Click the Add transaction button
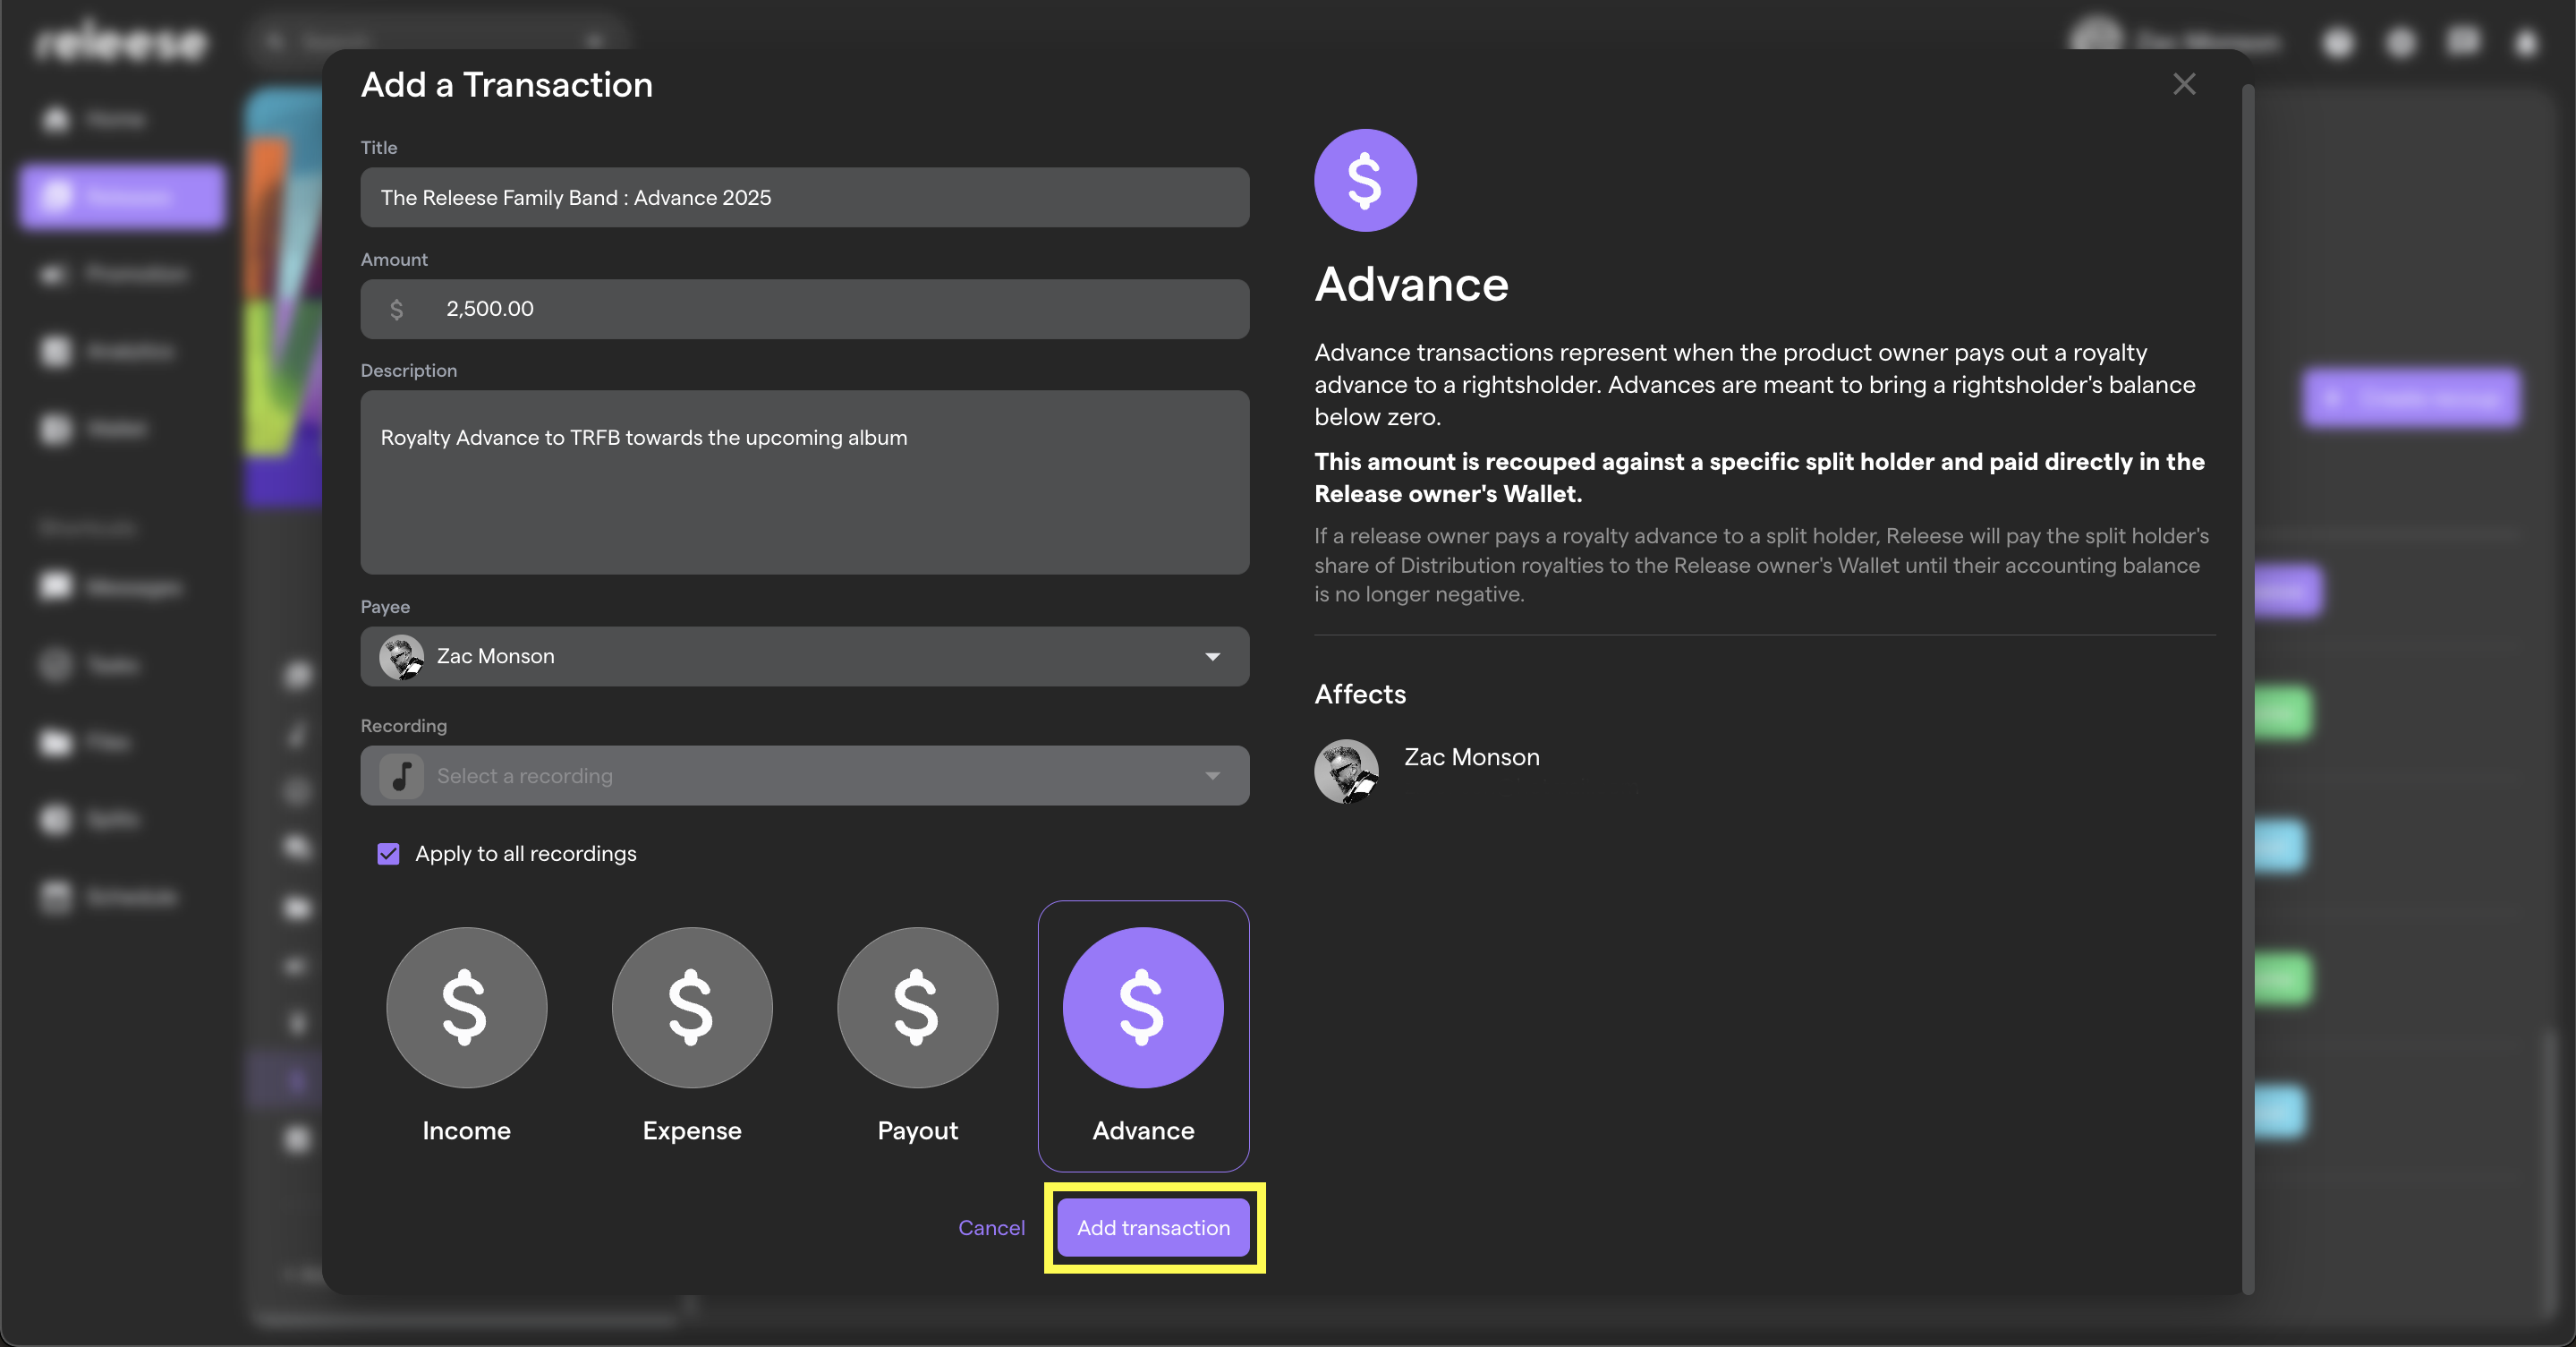The width and height of the screenshot is (2576, 1347). 1153,1227
